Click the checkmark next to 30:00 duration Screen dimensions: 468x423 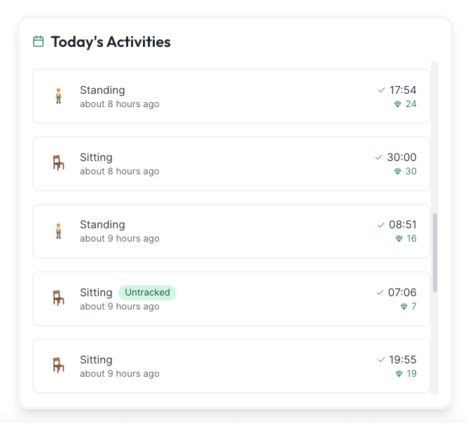point(379,157)
